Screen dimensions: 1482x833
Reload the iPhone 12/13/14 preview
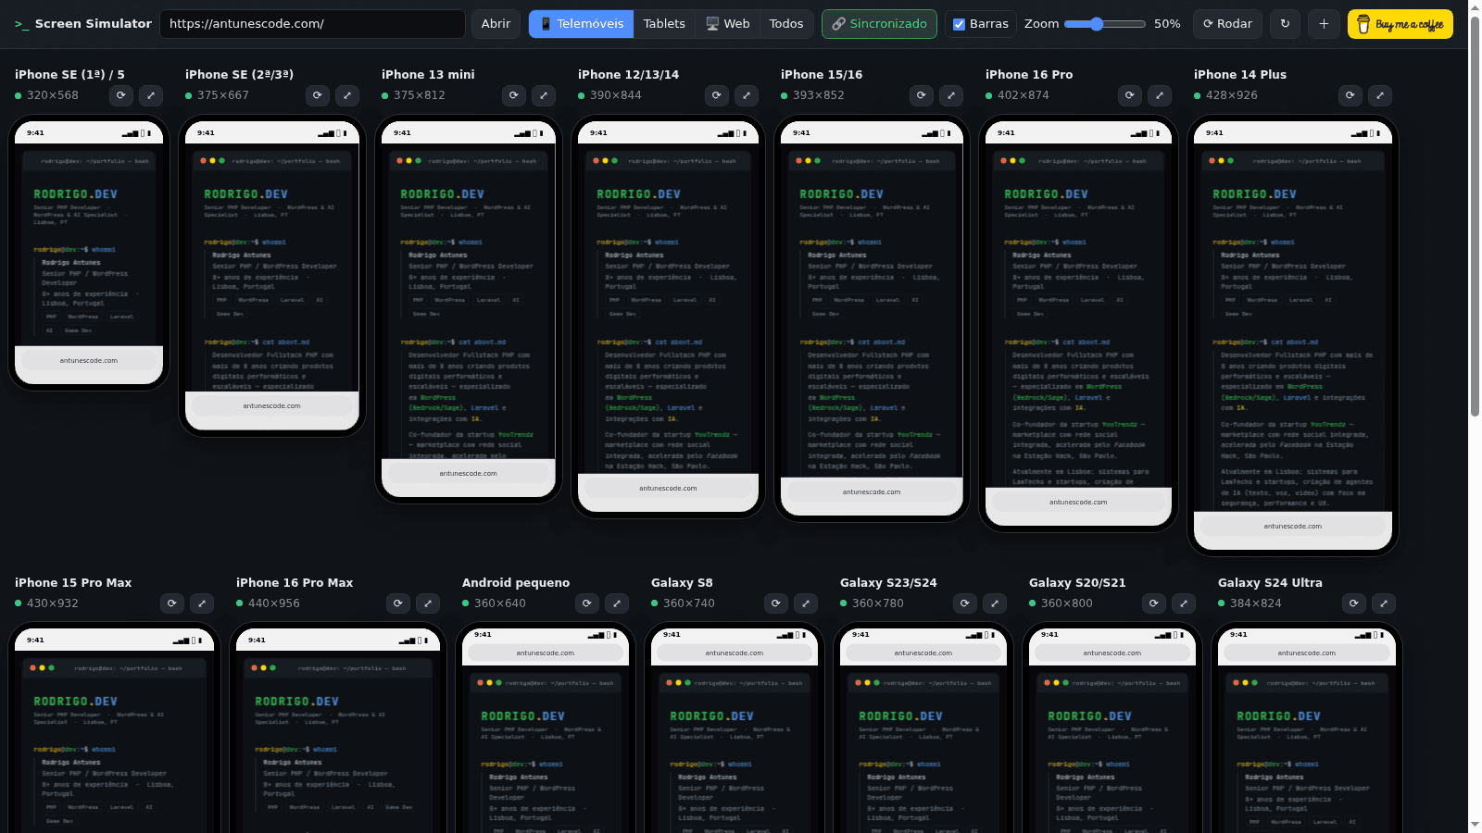click(x=717, y=95)
